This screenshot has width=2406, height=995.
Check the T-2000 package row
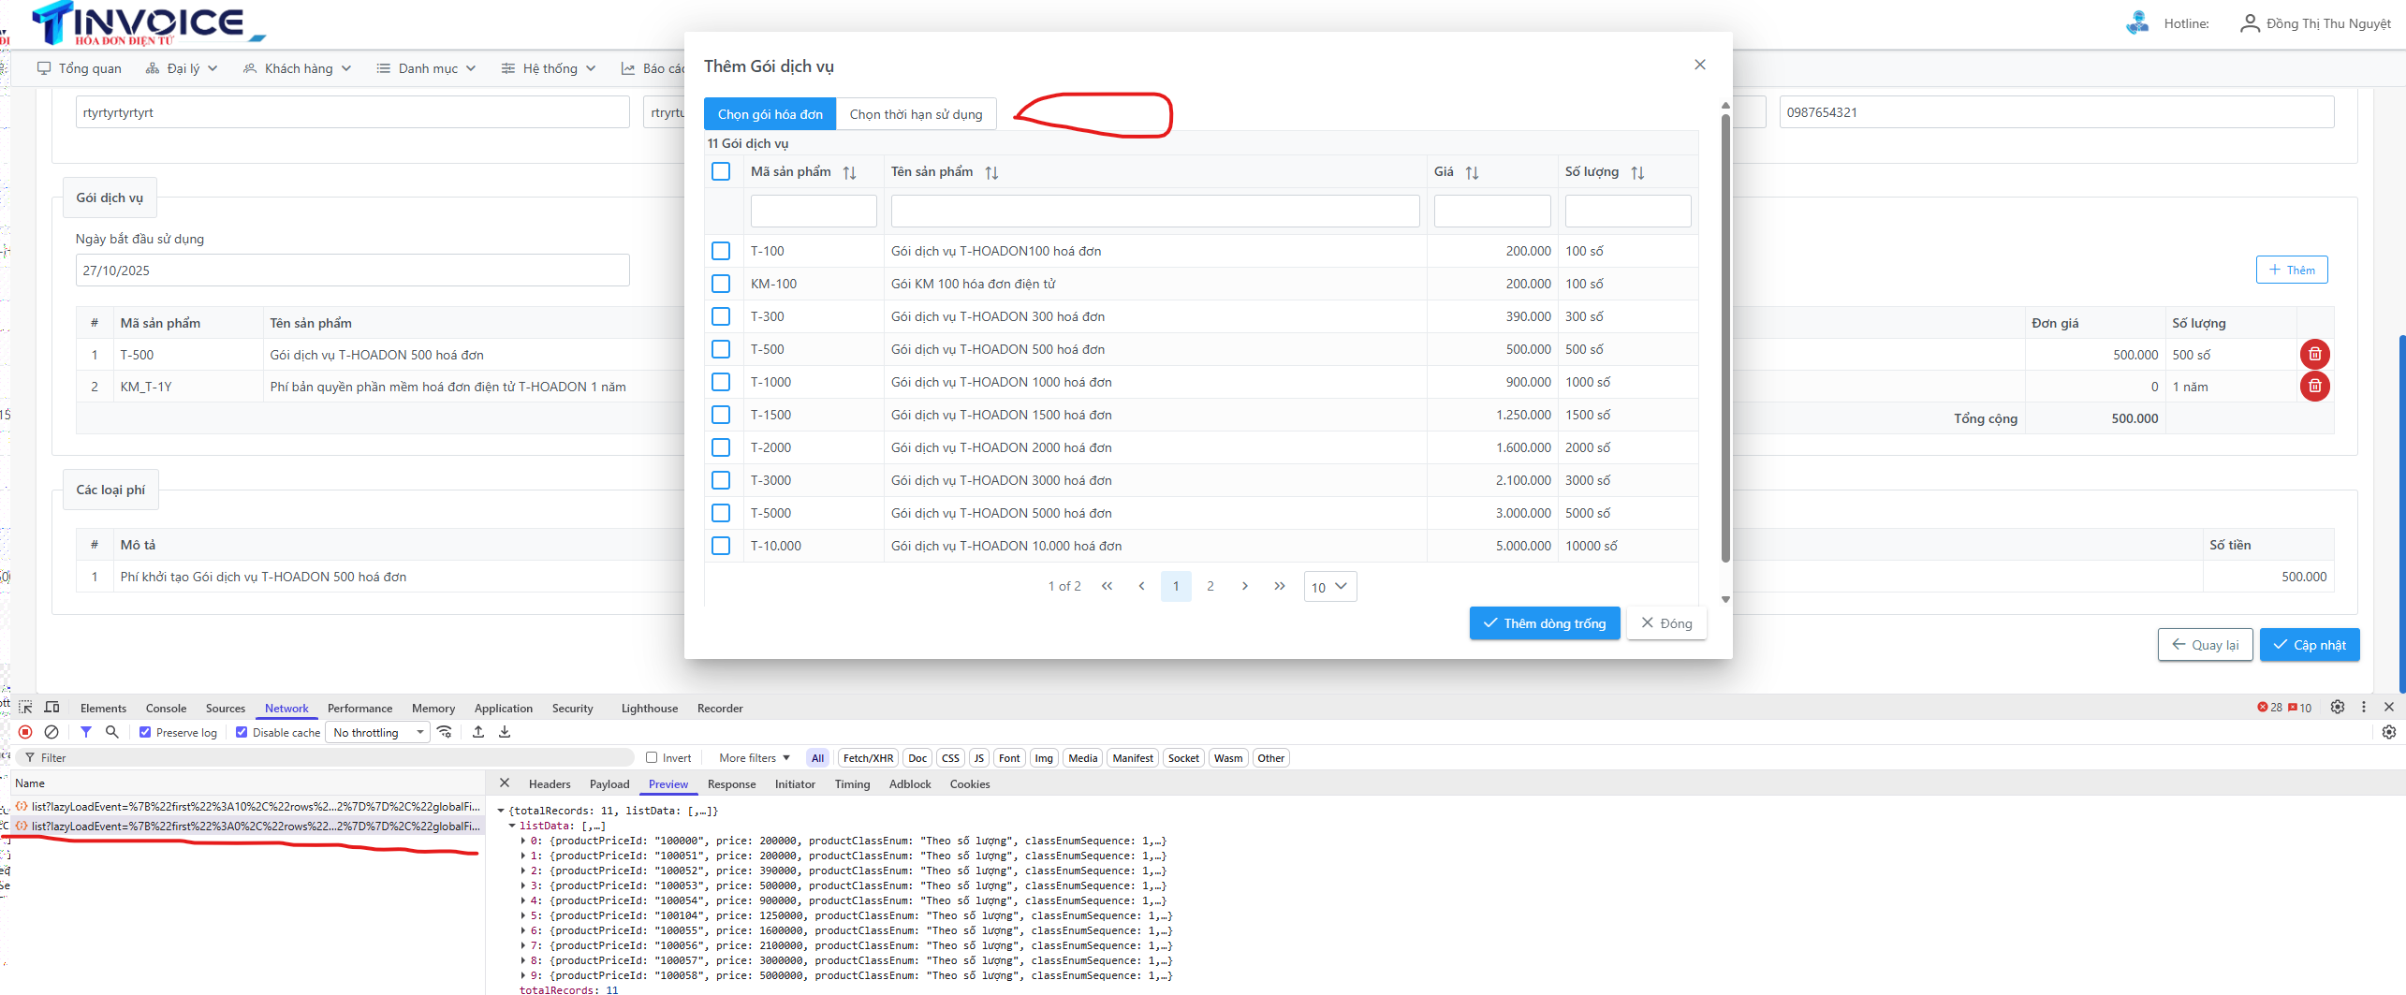coord(721,447)
